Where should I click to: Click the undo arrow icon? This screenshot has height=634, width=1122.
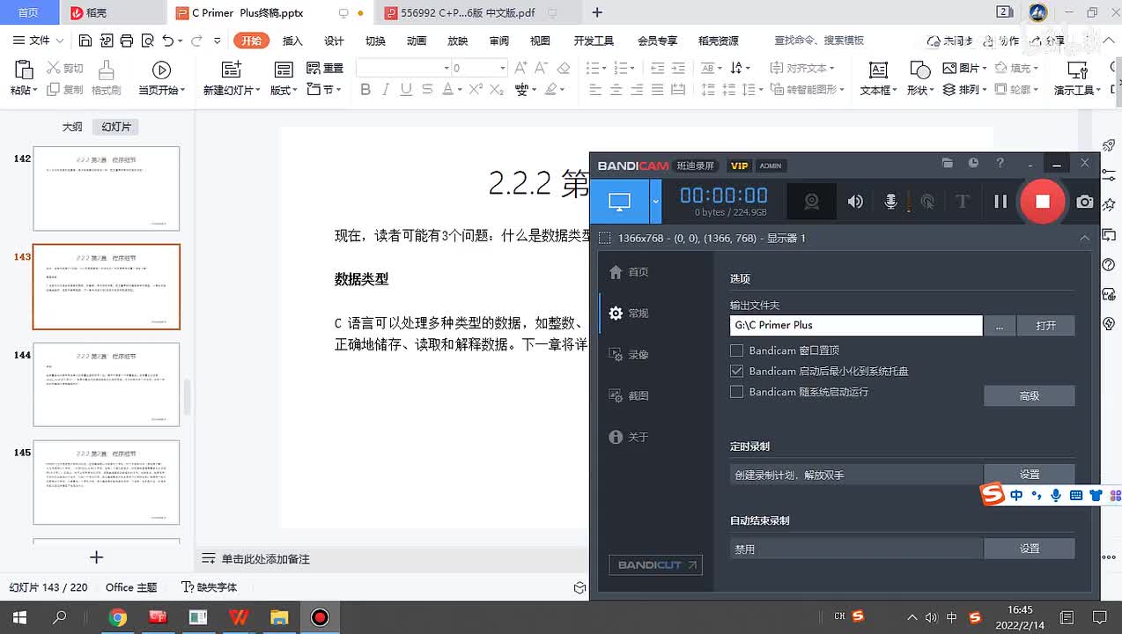pos(167,41)
